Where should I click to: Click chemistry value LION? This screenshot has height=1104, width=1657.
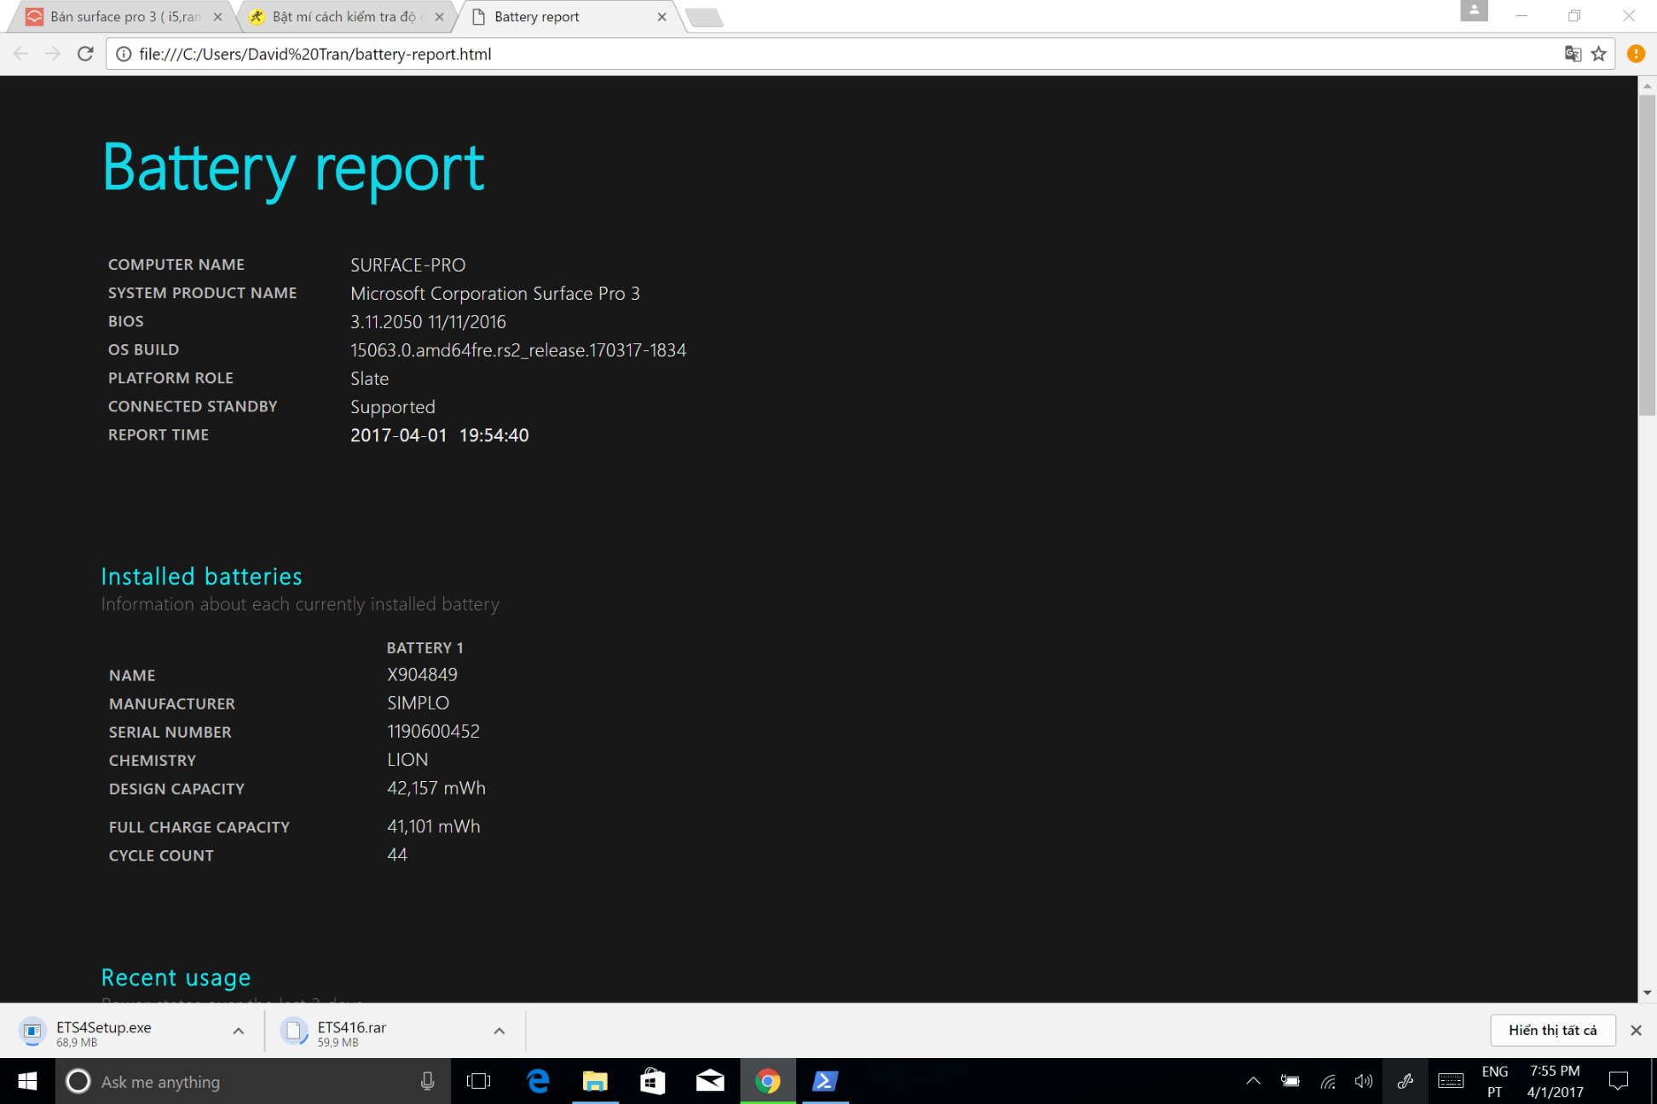coord(407,760)
